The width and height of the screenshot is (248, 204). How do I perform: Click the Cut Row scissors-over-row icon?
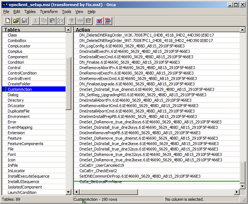pyautogui.click(x=72, y=21)
